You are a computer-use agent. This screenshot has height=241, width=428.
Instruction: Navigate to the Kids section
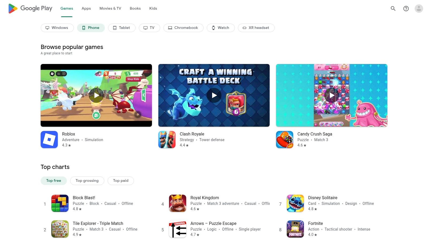coord(153,8)
